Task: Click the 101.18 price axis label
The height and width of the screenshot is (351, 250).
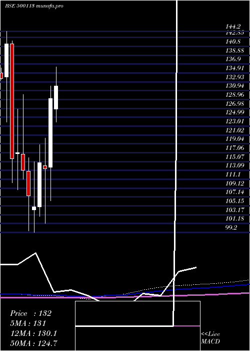Action: pos(235,219)
